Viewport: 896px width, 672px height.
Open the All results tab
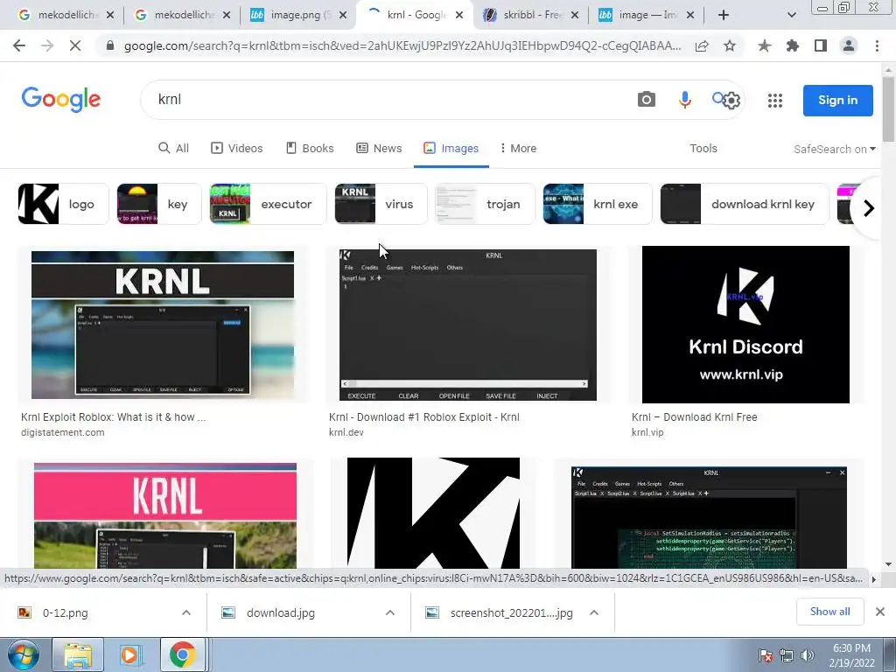coord(174,149)
